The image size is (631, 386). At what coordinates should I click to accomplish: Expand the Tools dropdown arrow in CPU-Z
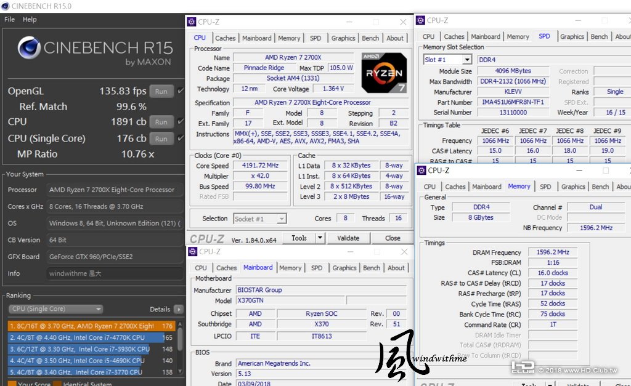320,238
